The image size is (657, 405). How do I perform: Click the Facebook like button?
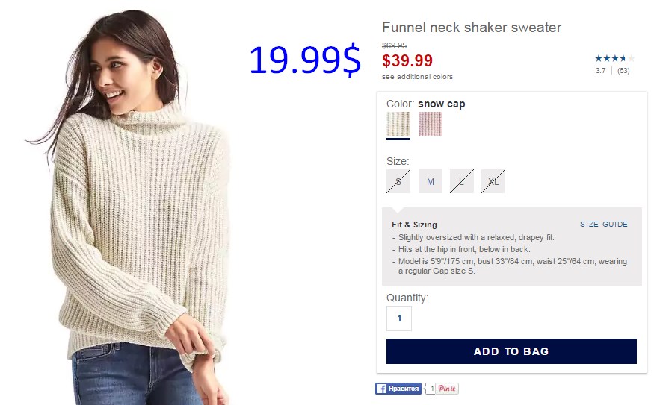tap(398, 389)
